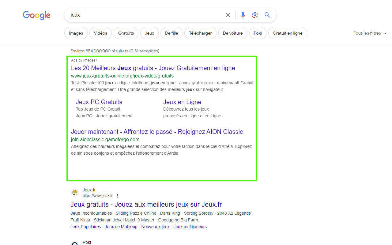392x245 pixels.
Task: Select the Télécharger filter chip
Action: click(x=200, y=33)
